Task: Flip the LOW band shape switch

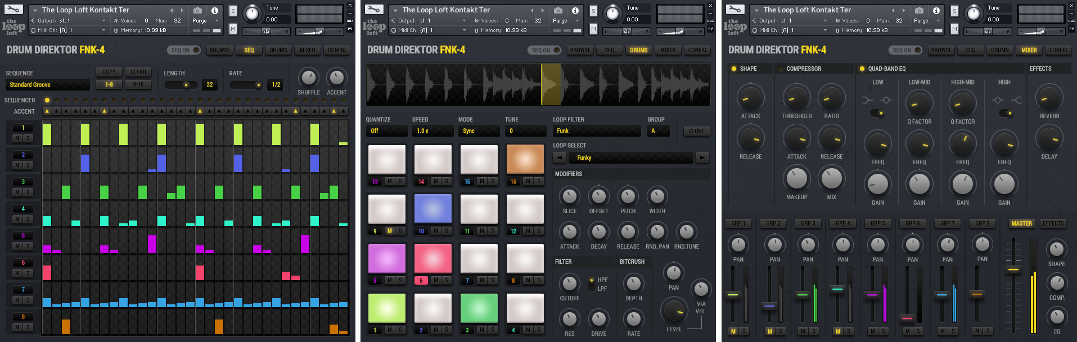Action: (x=877, y=113)
